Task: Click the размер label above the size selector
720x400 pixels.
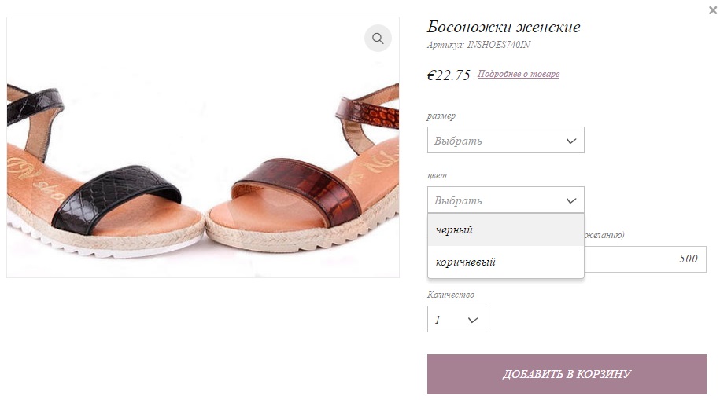Action: [441, 116]
